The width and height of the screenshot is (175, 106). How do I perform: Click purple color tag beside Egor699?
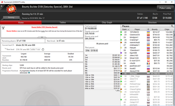point(121,53)
